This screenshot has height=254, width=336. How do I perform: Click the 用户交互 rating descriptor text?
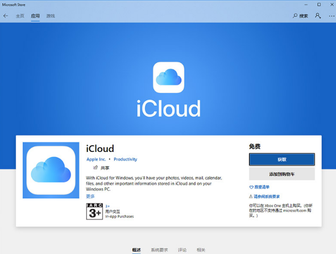pos(113,211)
